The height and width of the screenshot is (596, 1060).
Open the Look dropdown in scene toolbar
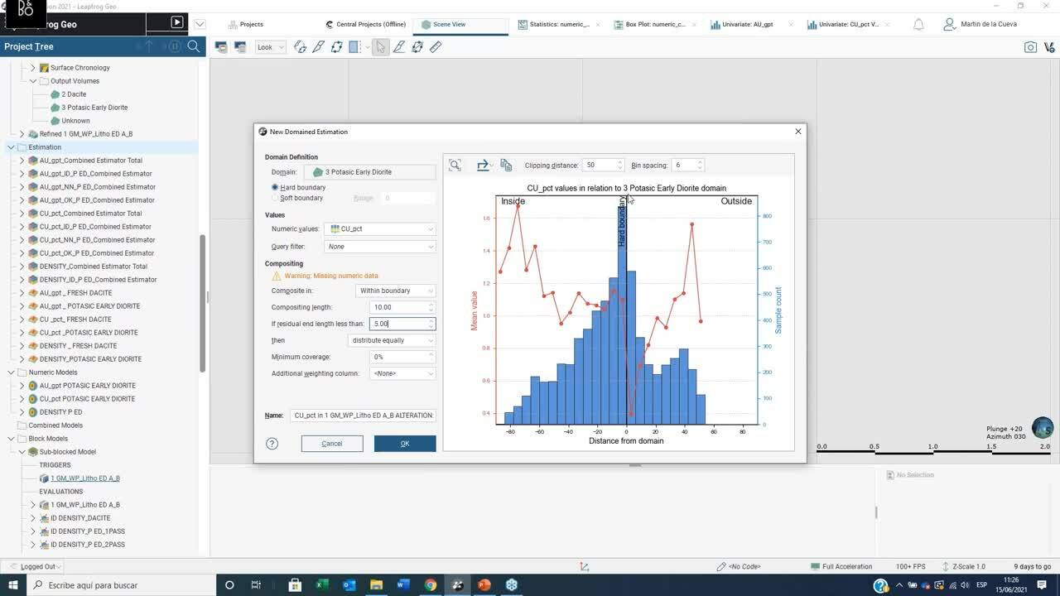coord(271,47)
